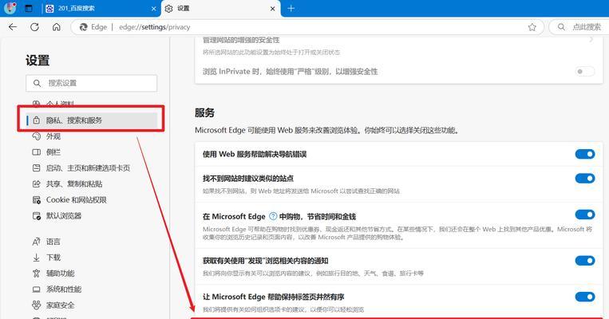Click the 辅助功能 accessibility icon
The image size is (609, 319).
(x=36, y=274)
